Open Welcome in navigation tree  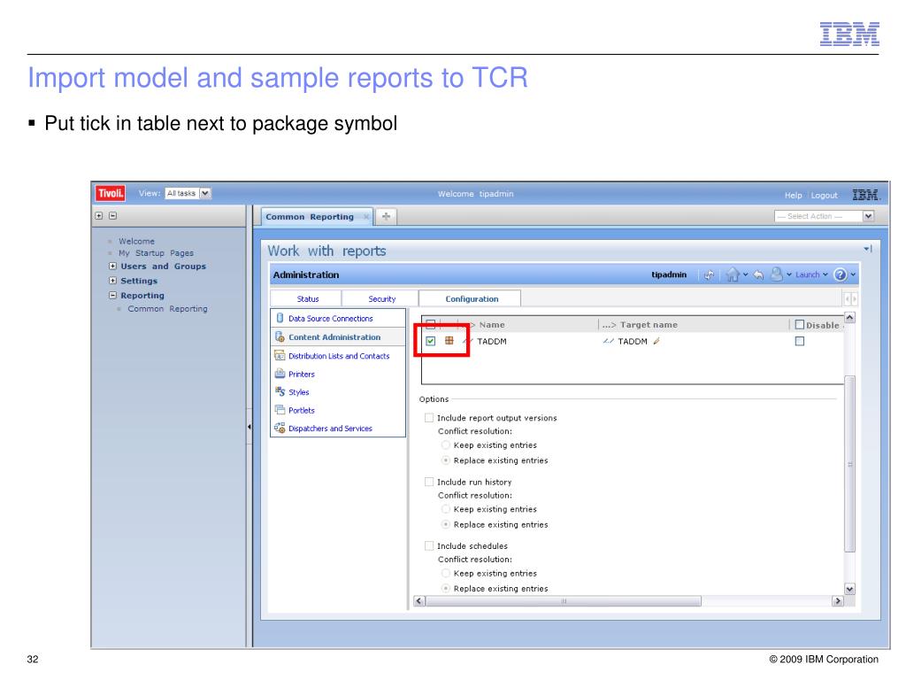136,241
